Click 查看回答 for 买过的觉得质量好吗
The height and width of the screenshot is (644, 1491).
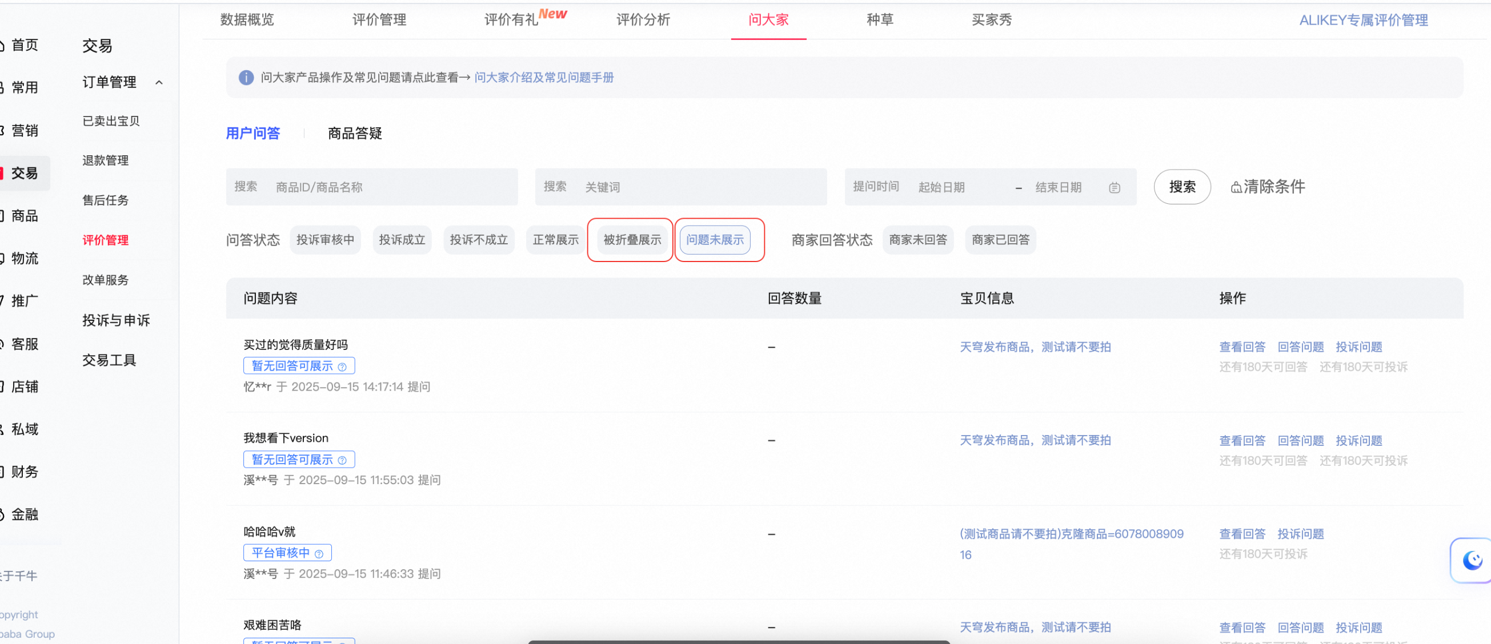pyautogui.click(x=1242, y=347)
